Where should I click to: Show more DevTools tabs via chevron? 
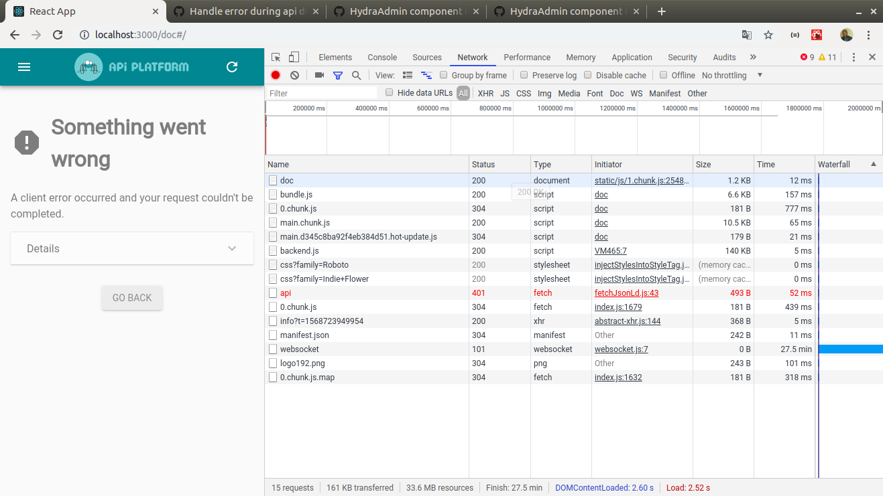click(753, 58)
